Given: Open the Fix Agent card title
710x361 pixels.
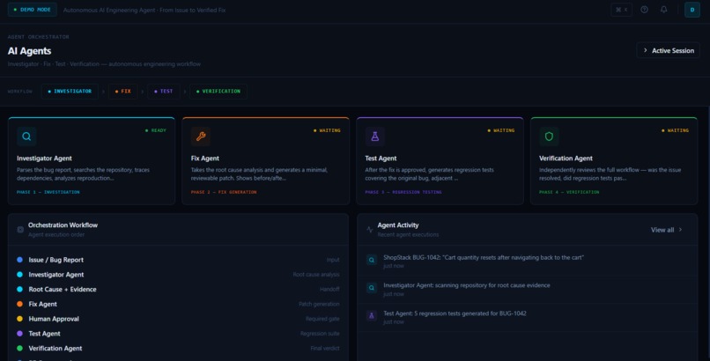Looking at the screenshot, I should coord(205,158).
